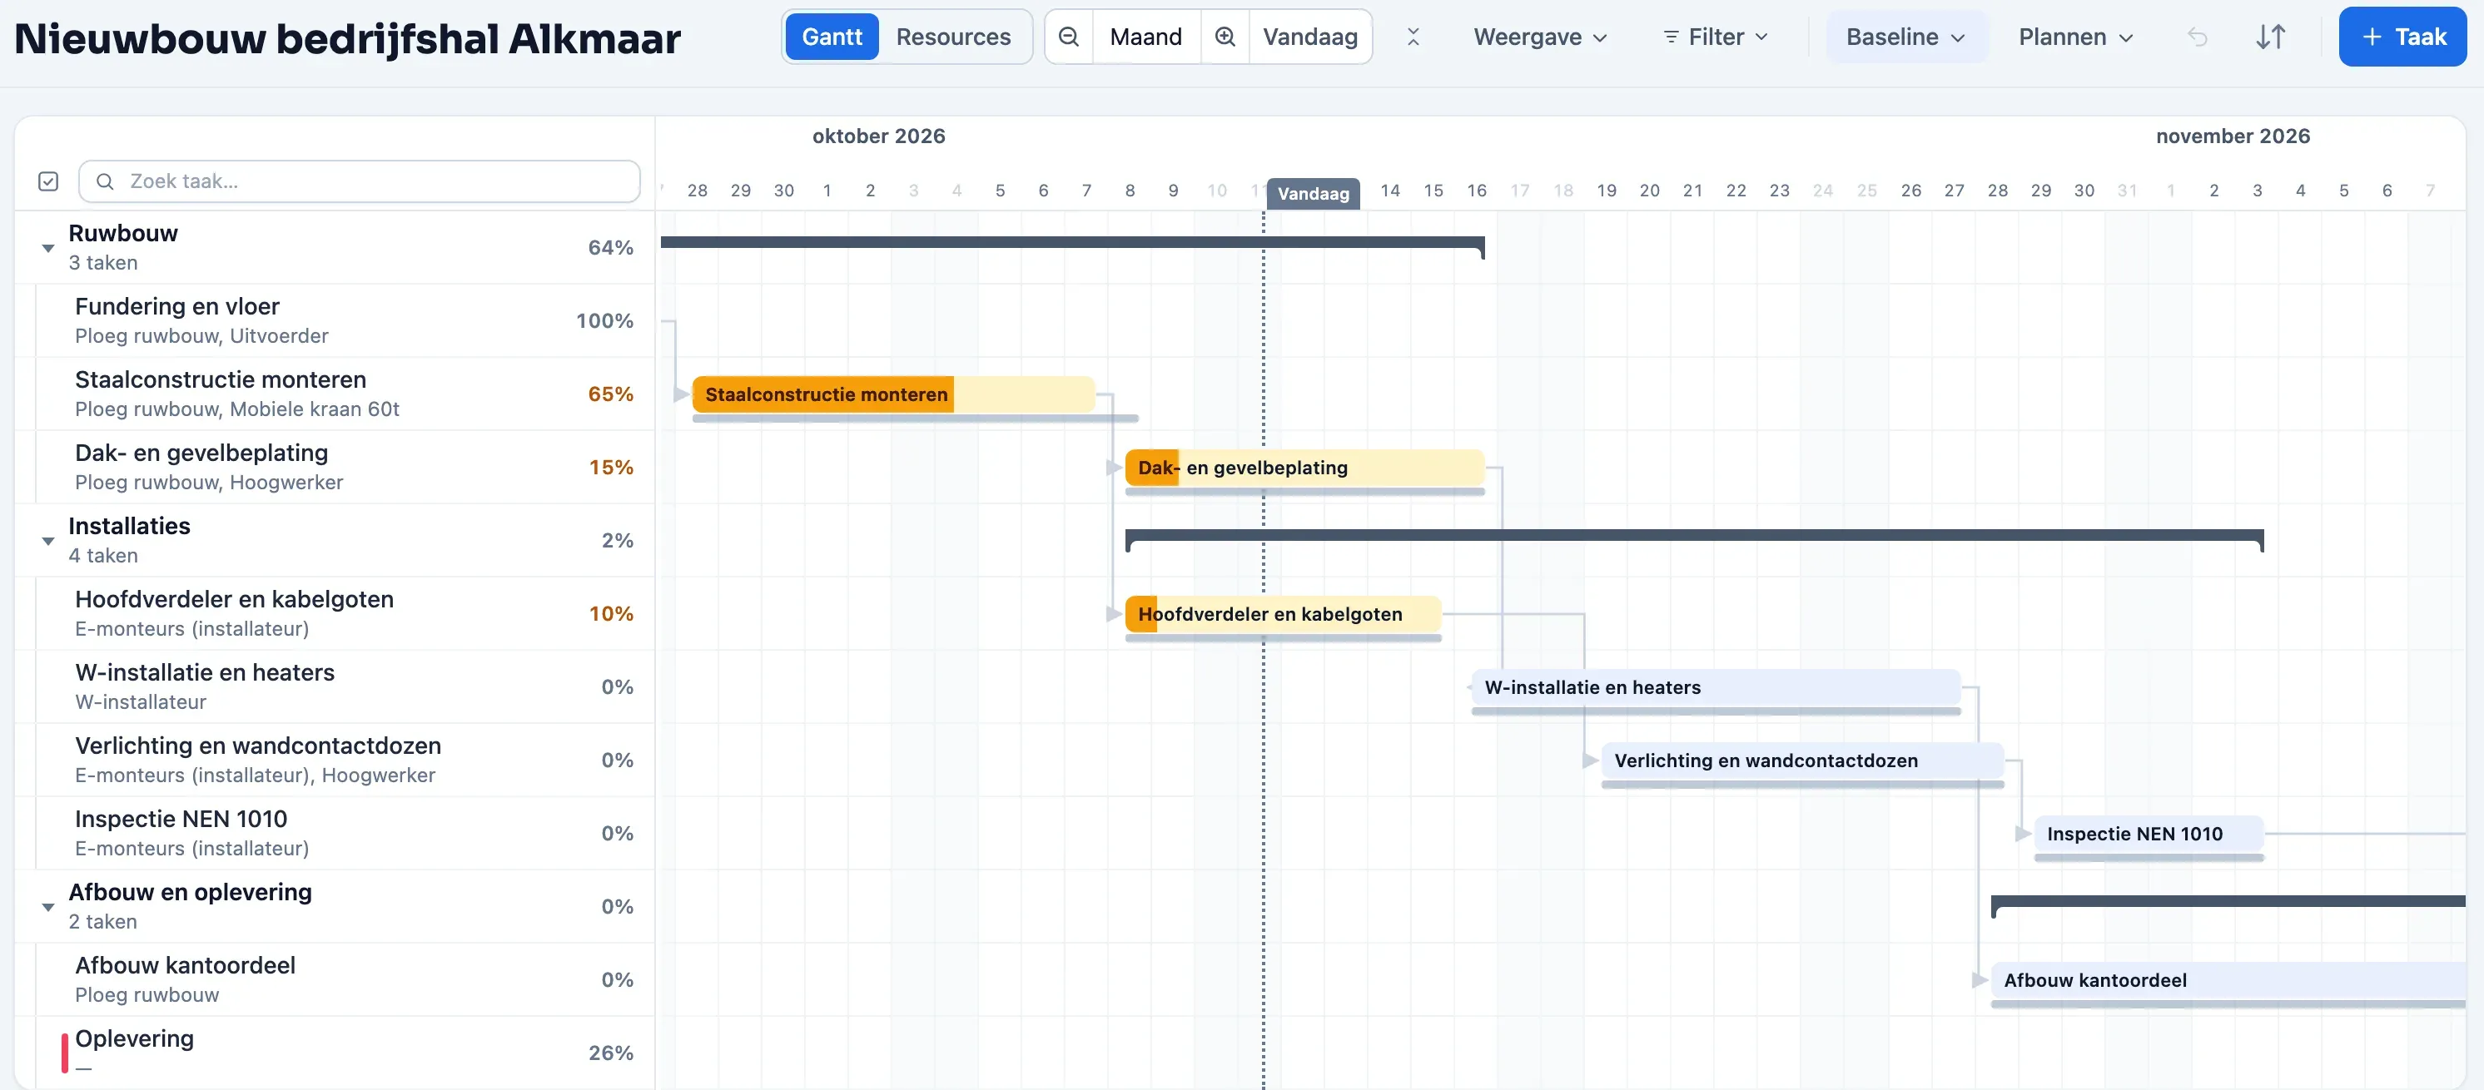Open the Filter dropdown
This screenshot has height=1090, width=2484.
[1716, 37]
